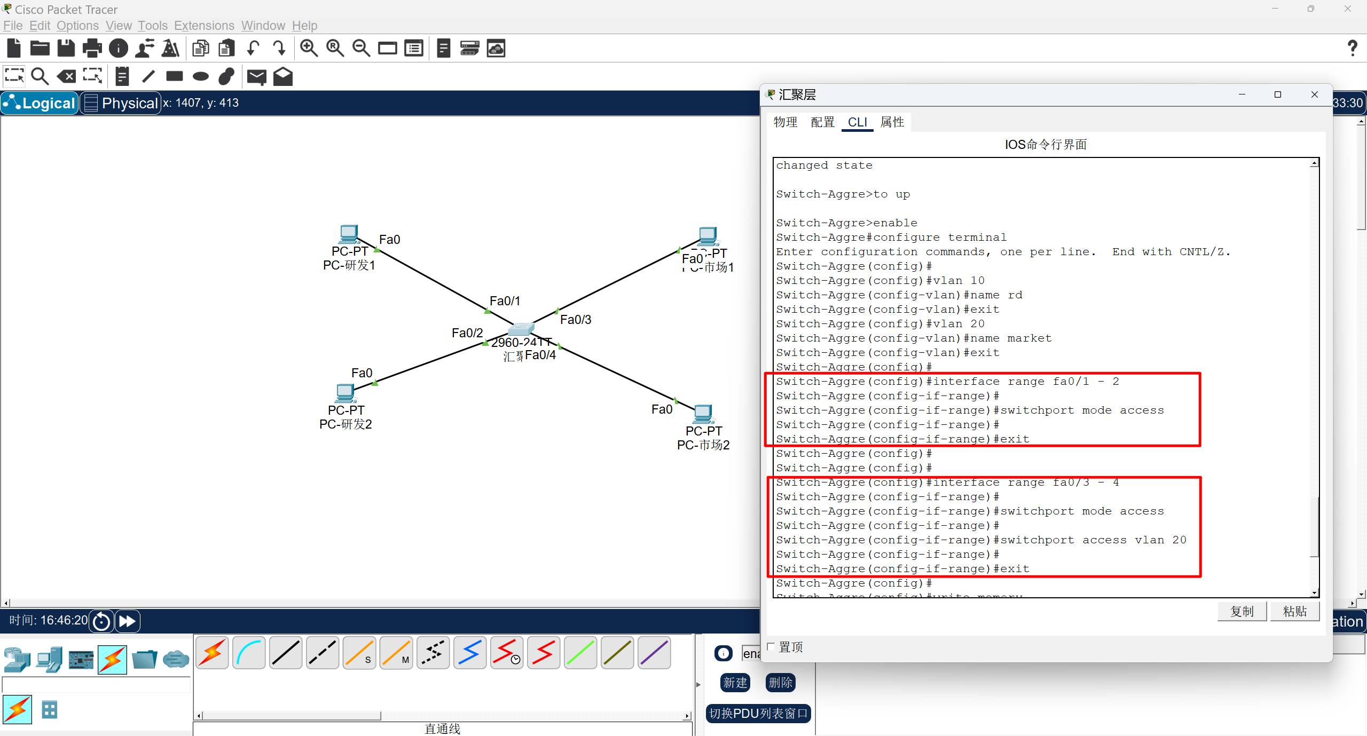Select the Draw Line tool
Image resolution: width=1367 pixels, height=736 pixels.
pyautogui.click(x=148, y=76)
